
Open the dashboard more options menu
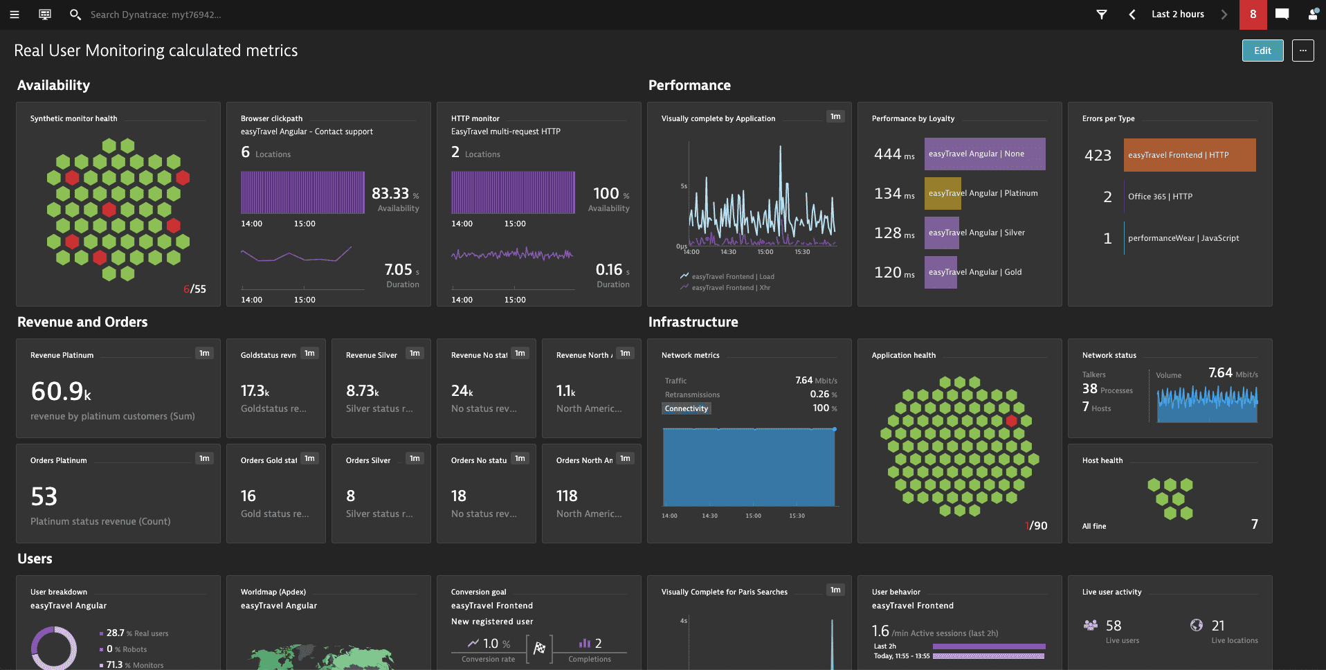tap(1302, 50)
